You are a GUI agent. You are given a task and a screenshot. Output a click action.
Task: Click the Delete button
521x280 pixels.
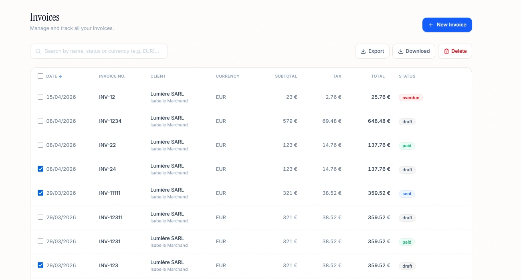coord(455,51)
